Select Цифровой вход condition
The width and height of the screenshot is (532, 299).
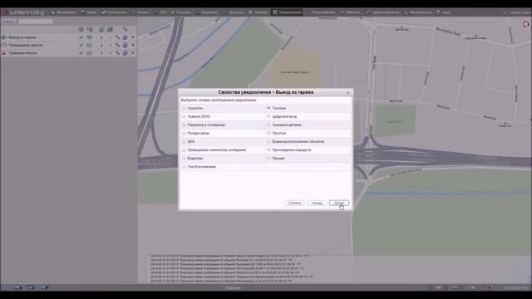pyautogui.click(x=268, y=116)
